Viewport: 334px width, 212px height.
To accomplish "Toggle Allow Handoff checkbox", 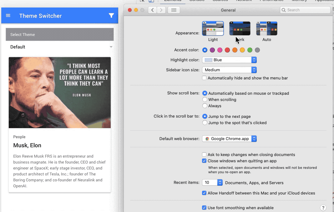I will (x=204, y=193).
